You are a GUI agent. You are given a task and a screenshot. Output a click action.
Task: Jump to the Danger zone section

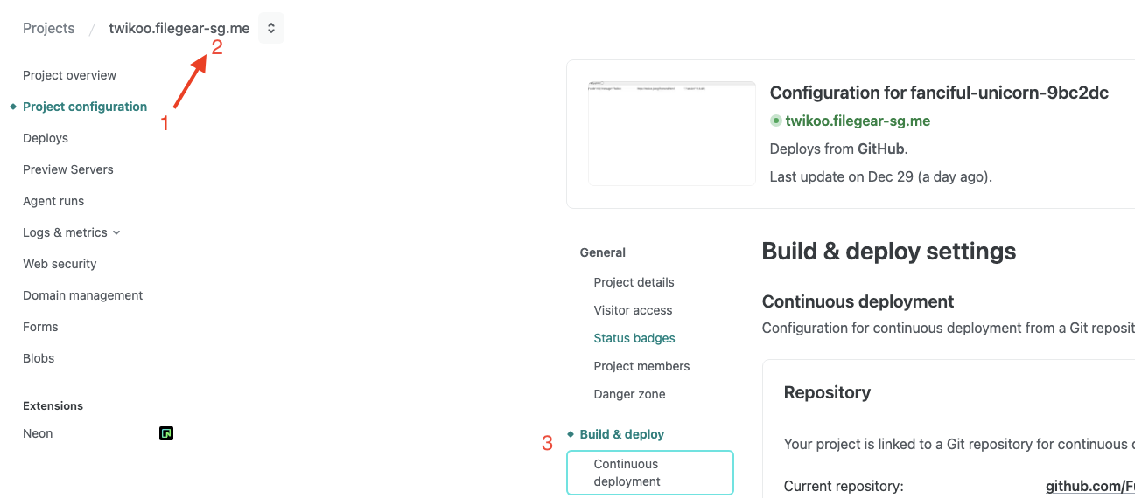click(629, 394)
